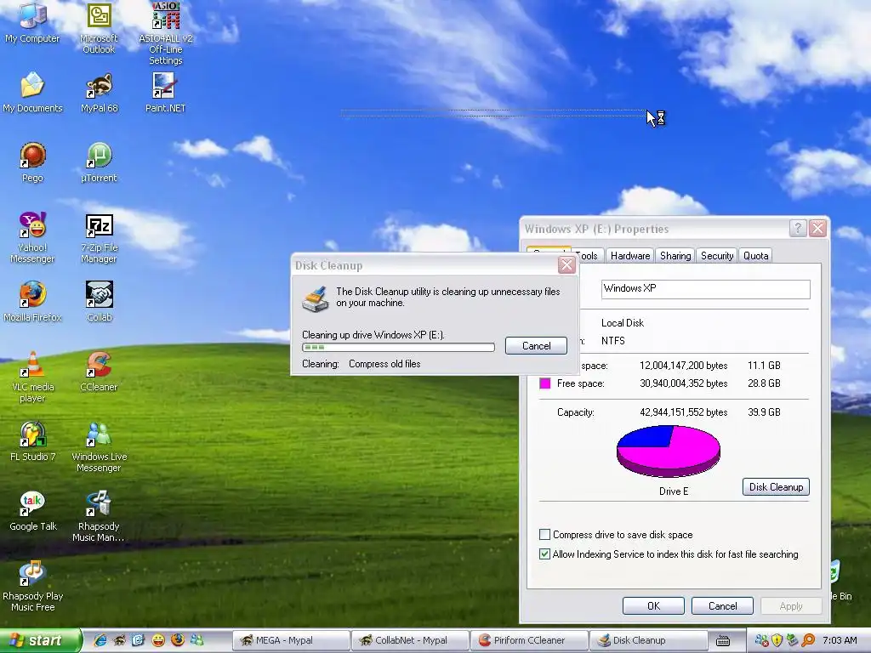Screen dimensions: 871x653
Task: Switch to the Hardware tab
Action: pos(630,255)
